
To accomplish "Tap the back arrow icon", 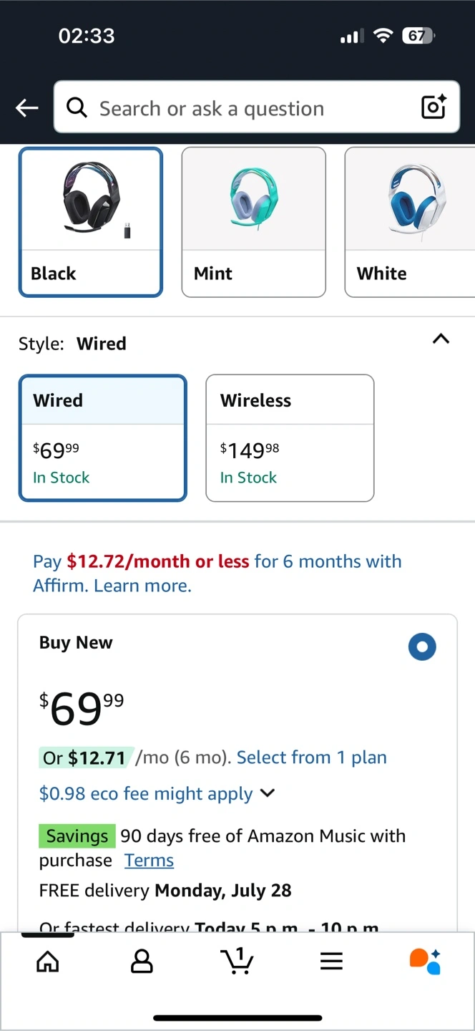I will [27, 108].
